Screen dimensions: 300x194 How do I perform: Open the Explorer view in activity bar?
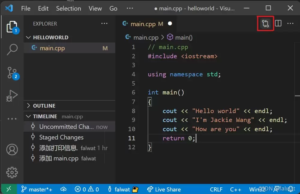(x=12, y=27)
